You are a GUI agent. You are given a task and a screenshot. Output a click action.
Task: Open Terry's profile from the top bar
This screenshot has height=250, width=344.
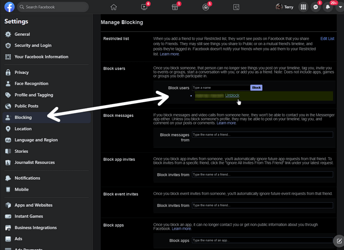(285, 7)
